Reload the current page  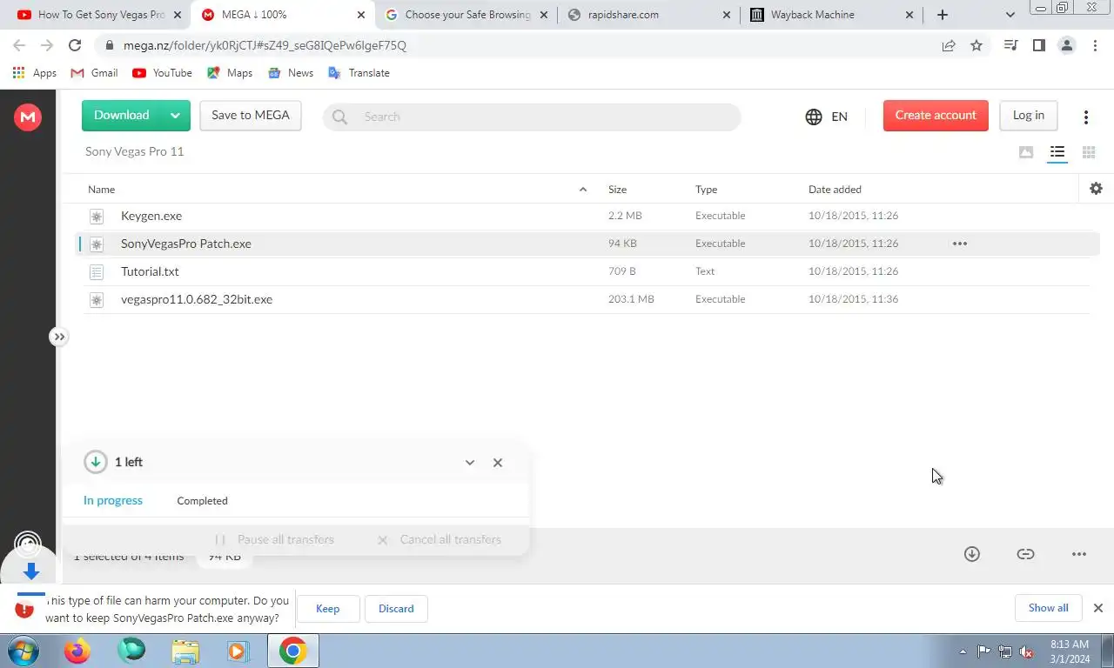75,45
